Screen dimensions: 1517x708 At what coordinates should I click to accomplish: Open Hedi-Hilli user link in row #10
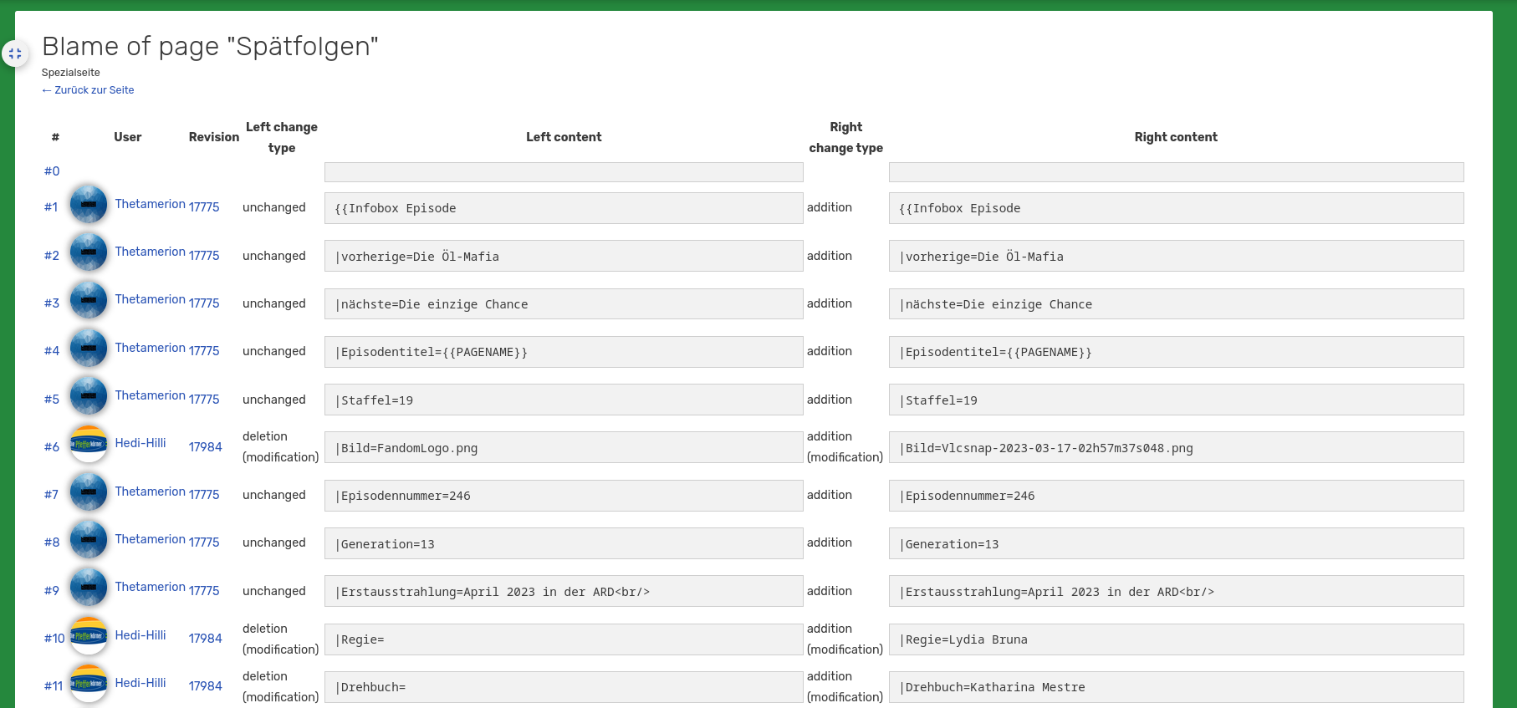click(140, 635)
